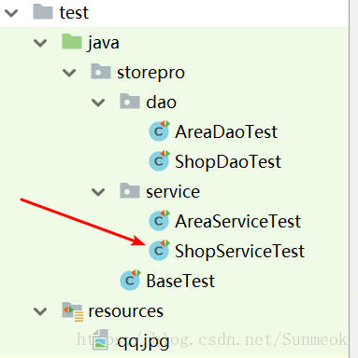Click the resources folder icon

[73, 311]
